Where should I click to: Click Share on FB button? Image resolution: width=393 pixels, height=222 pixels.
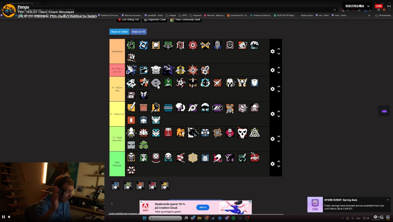(x=138, y=32)
